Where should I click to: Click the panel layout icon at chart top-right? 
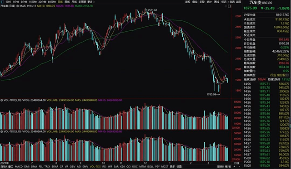tap(230, 6)
